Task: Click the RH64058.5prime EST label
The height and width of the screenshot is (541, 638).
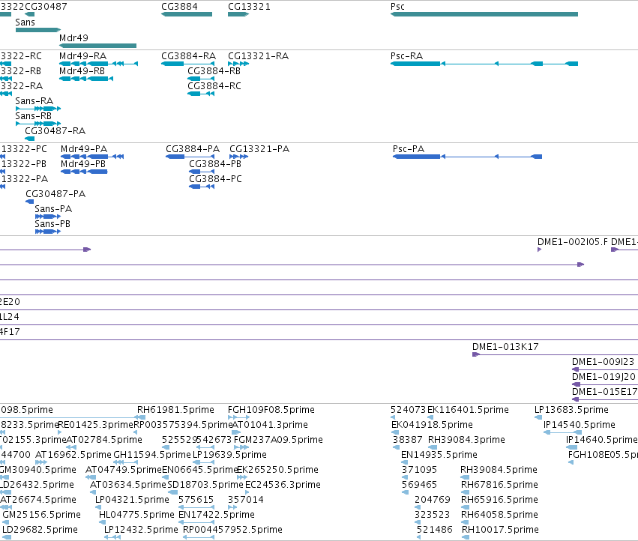Action: pos(499,515)
